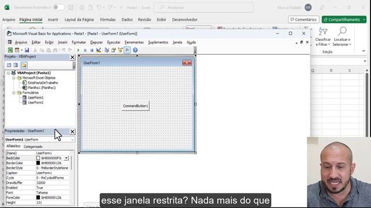Viewport: 371px width, 208px height.
Task: Open the VBA Formatar menu
Action: (x=79, y=42)
